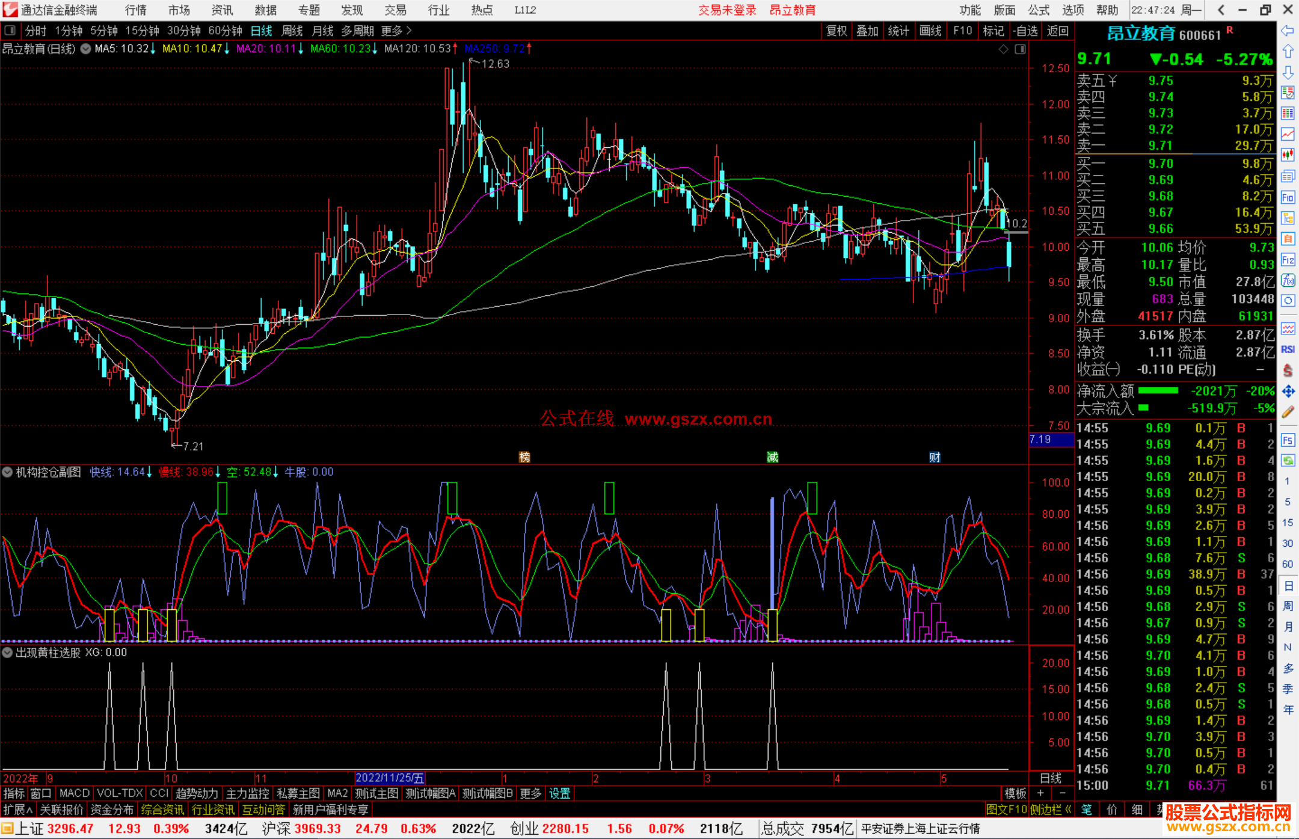The width and height of the screenshot is (1299, 839).
Task: Expand the 扩展 bottom panel
Action: coord(18,810)
